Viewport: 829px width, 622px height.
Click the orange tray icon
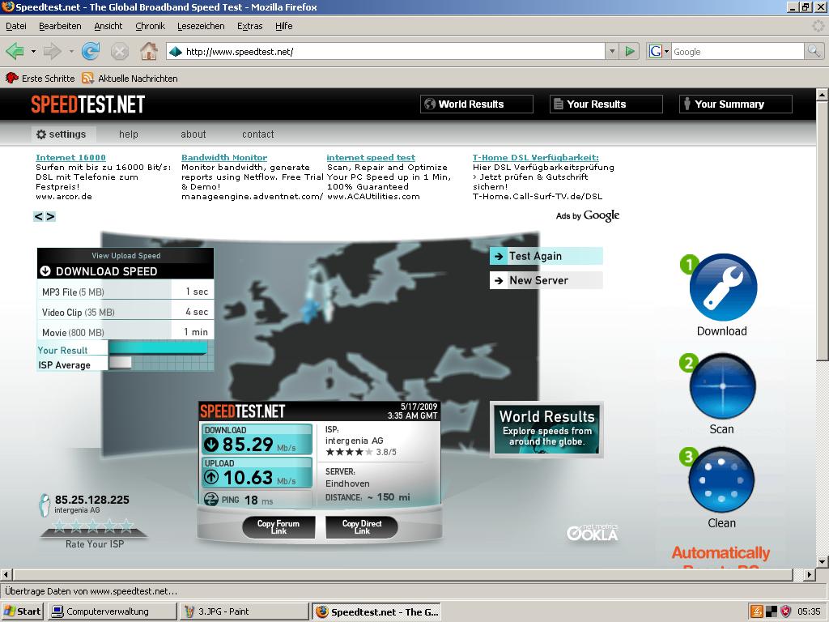(757, 612)
